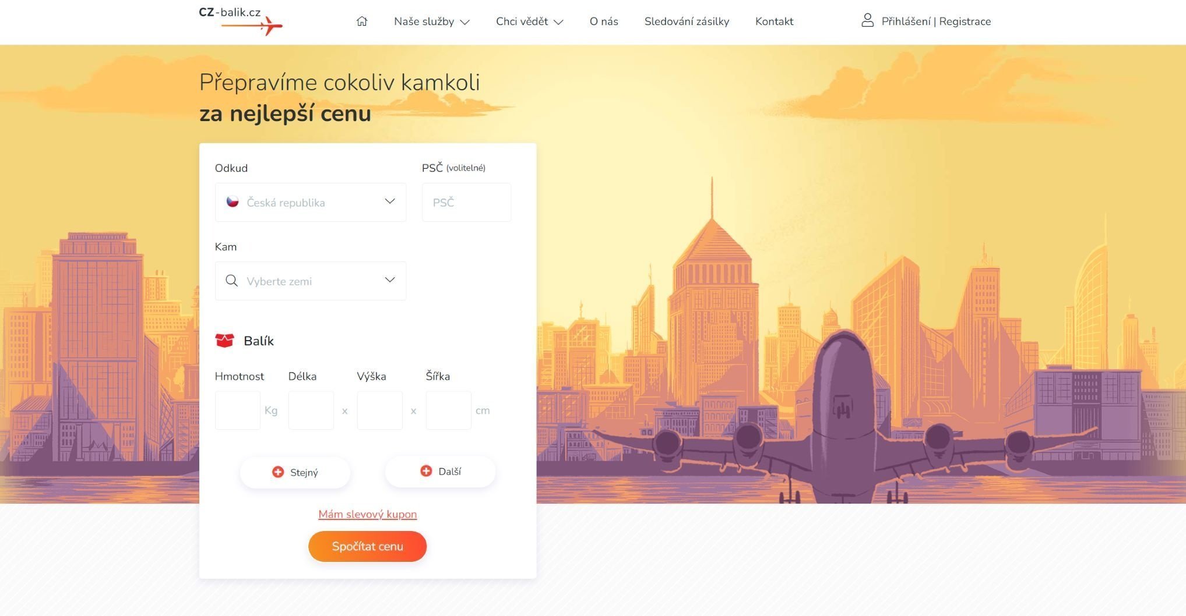1186x616 pixels.
Task: Click the CZ-balik.cz airplane logo
Action: [241, 21]
